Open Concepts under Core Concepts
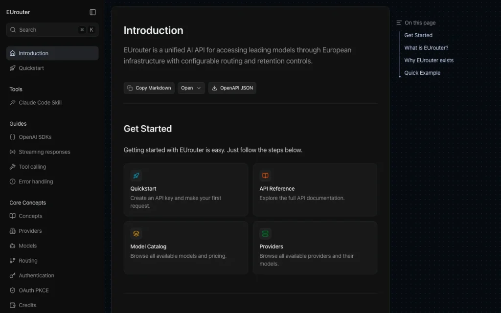The image size is (501, 313). click(x=52, y=216)
